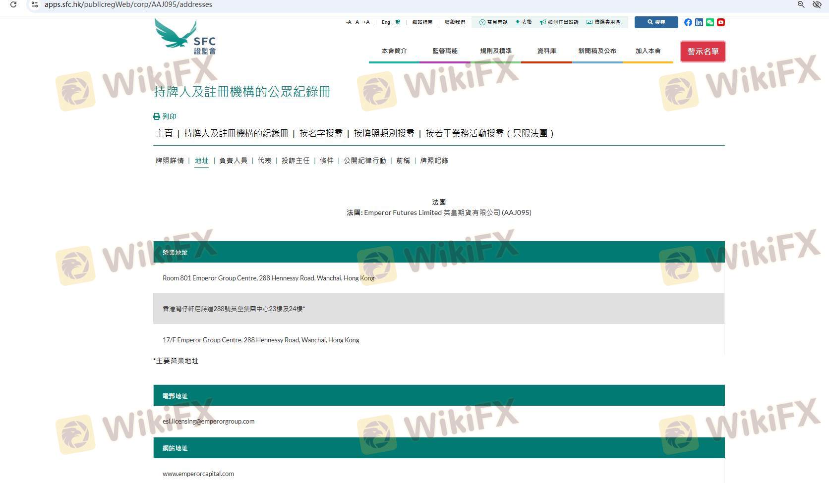829x483 pixels.
Task: Click the SFC 證監會 eagle logo
Action: pyautogui.click(x=185, y=37)
